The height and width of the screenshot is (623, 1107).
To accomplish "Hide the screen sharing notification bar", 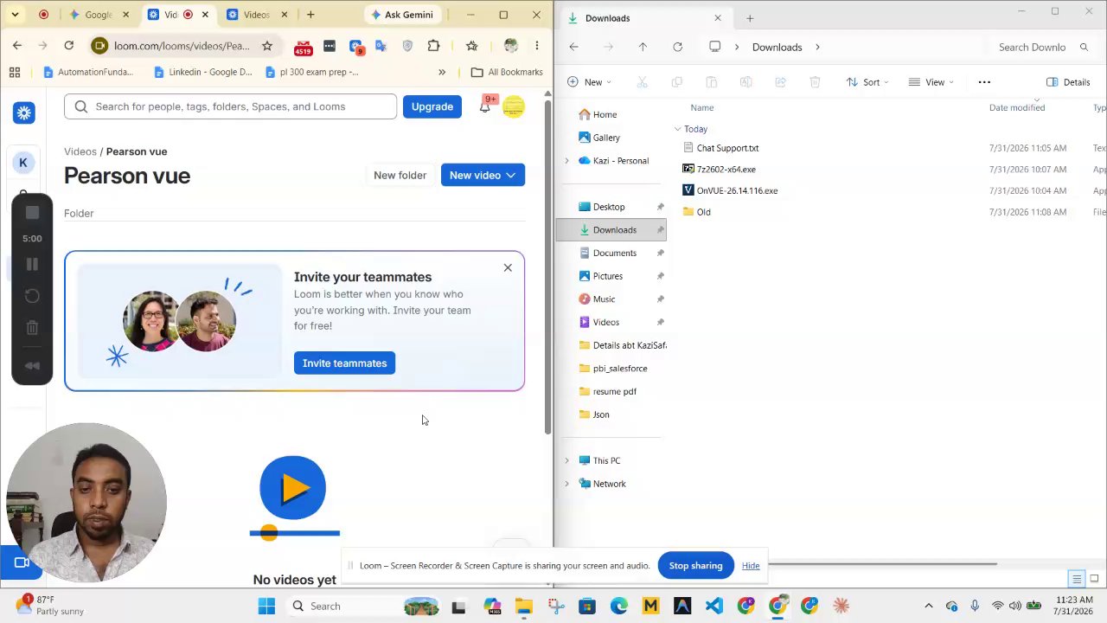I will (751, 566).
